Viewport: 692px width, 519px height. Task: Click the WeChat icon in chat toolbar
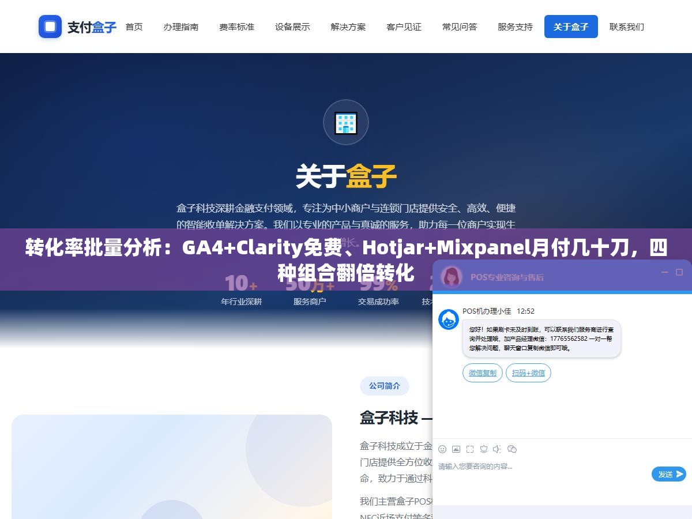(512, 449)
